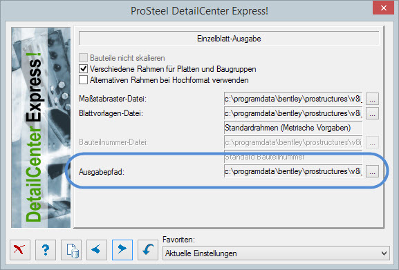Click the Bauteile nicht skalieren checkbox
This screenshot has height=270, width=399.
tap(83, 57)
